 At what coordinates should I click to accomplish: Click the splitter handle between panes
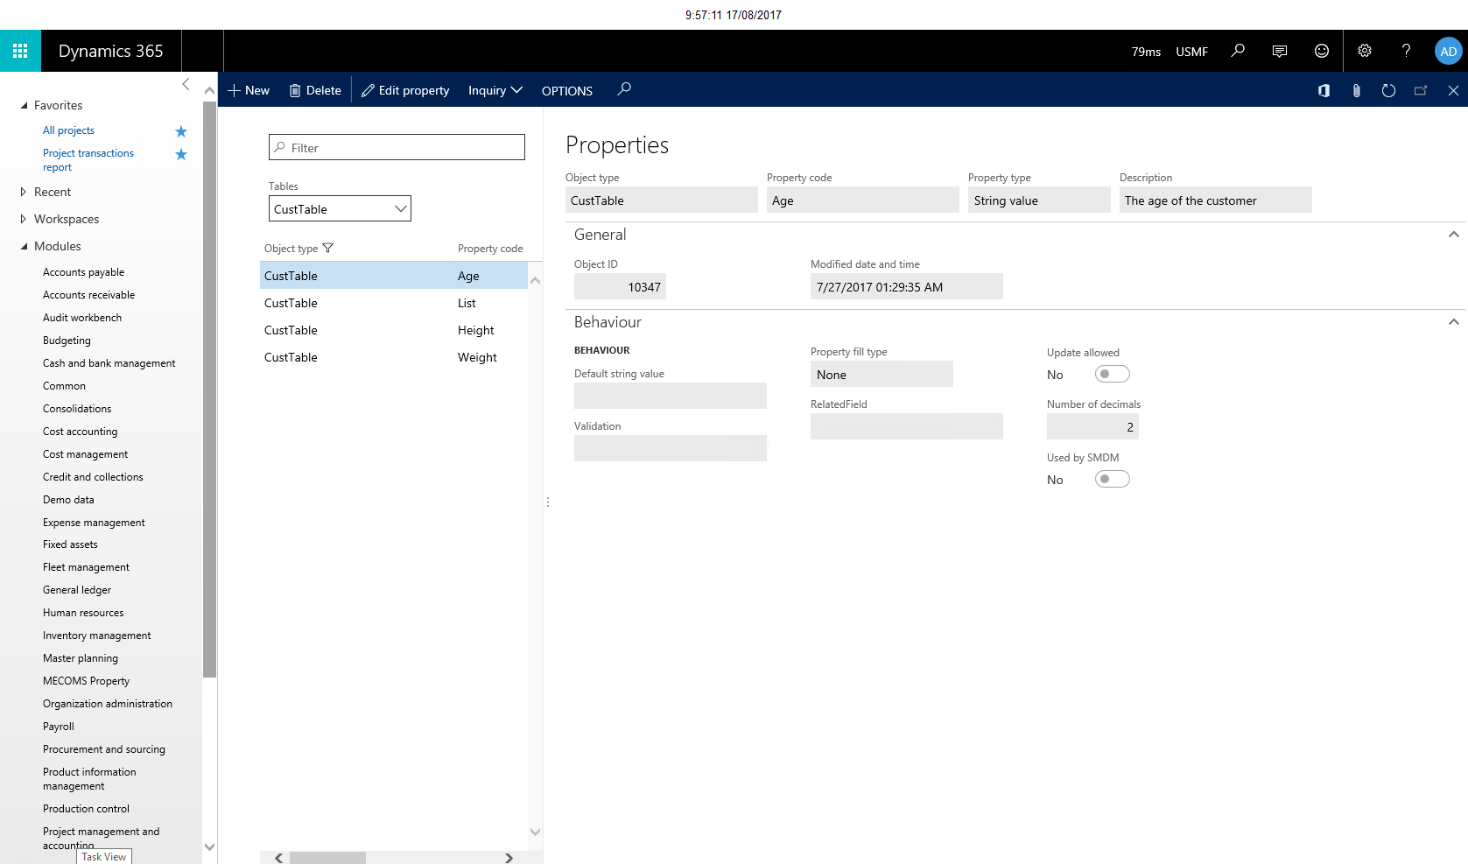548,502
